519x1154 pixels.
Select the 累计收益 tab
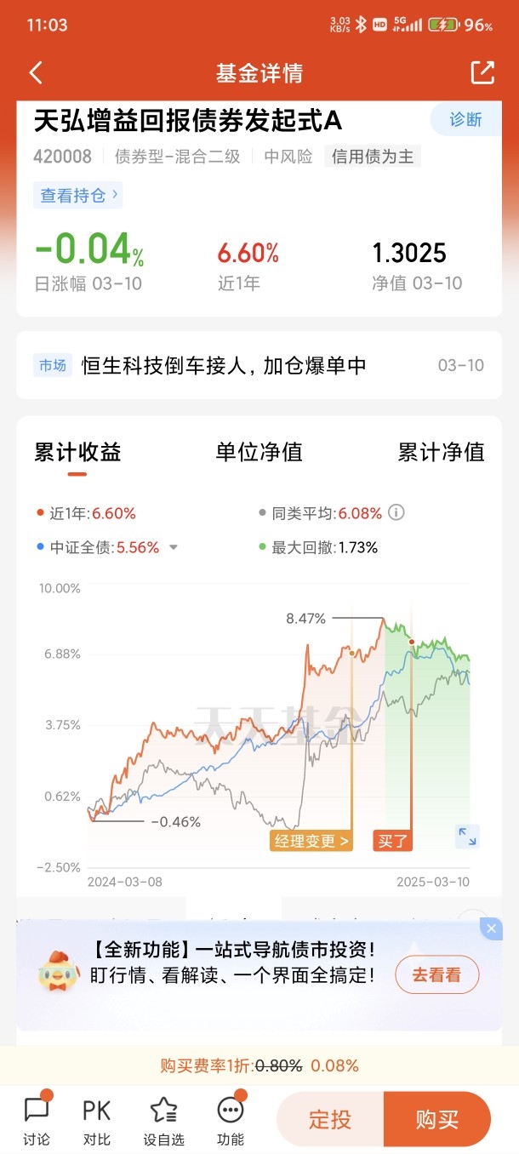[x=77, y=452]
